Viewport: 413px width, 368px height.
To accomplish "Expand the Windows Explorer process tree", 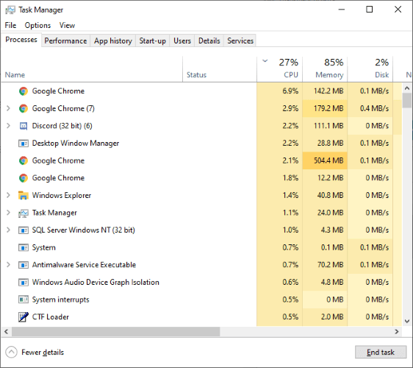I will coord(8,195).
